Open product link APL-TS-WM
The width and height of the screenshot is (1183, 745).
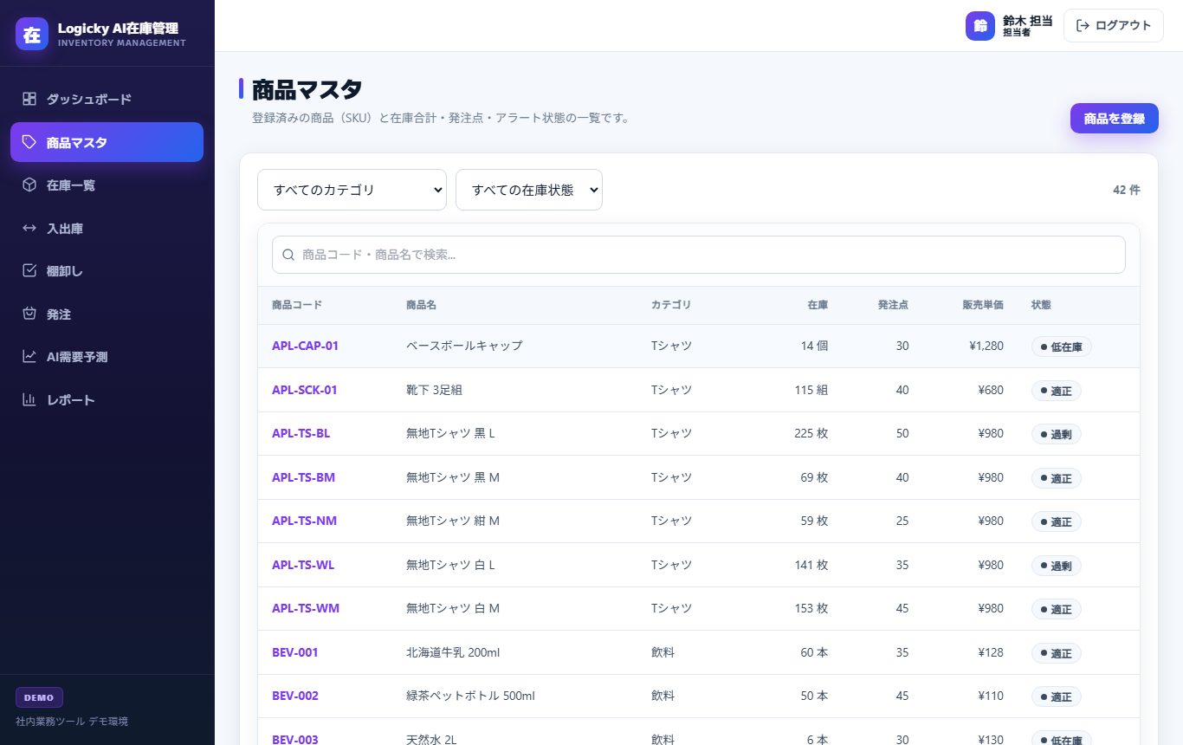[306, 608]
